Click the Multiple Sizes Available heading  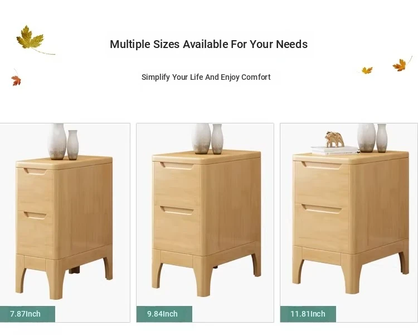(209, 44)
